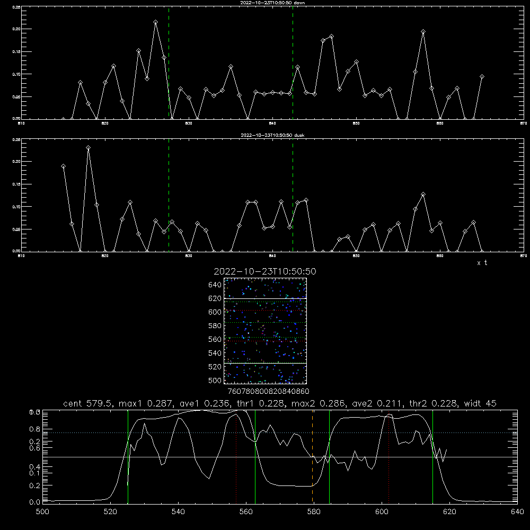Click the bottom plot x-axis label 540
This screenshot has height=530, width=530.
(x=178, y=512)
